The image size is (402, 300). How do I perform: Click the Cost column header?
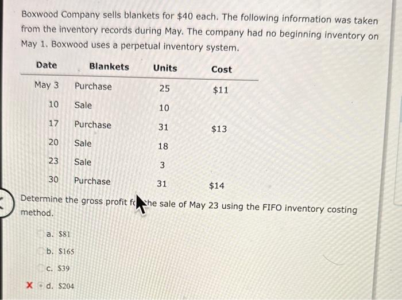221,69
